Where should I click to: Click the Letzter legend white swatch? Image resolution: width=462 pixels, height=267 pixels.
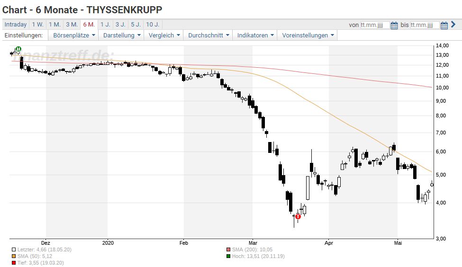point(14,249)
